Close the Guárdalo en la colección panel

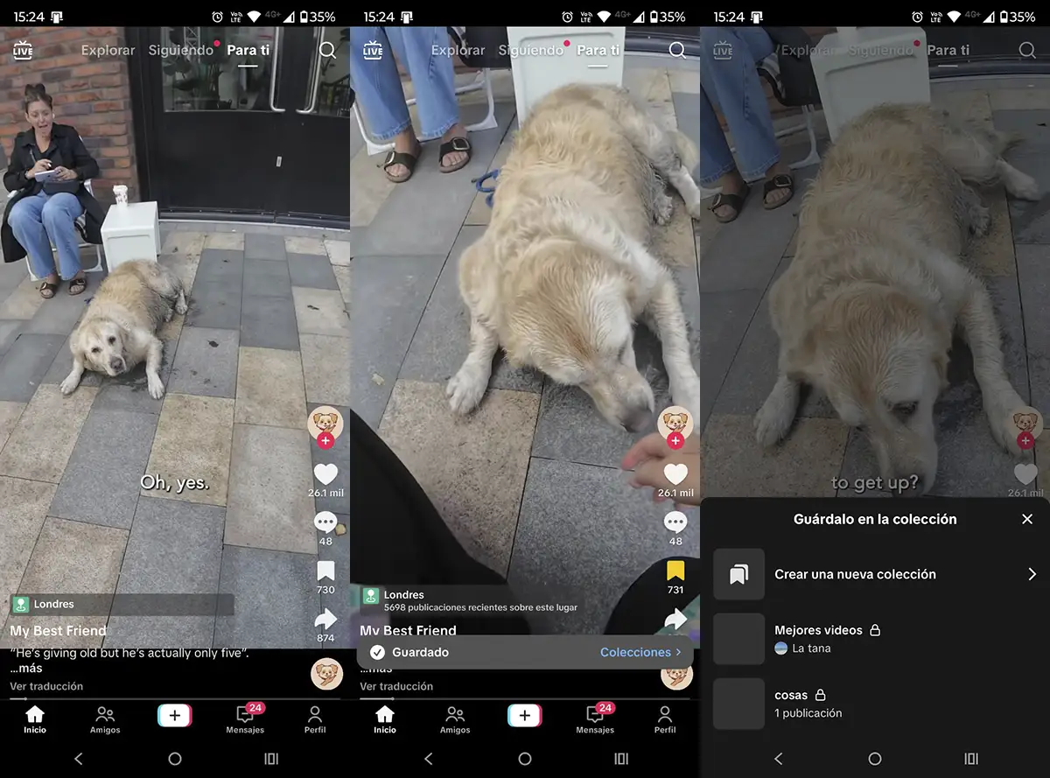pyautogui.click(x=1027, y=519)
